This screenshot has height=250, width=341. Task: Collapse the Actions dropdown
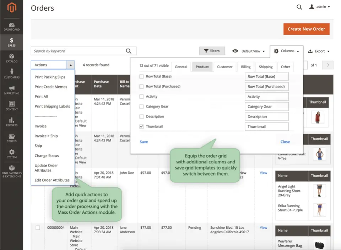(71, 65)
